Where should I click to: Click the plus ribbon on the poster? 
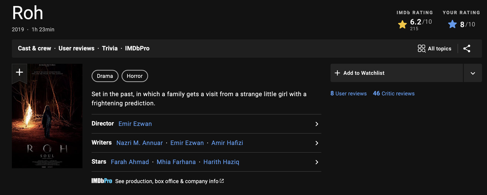[x=19, y=72]
